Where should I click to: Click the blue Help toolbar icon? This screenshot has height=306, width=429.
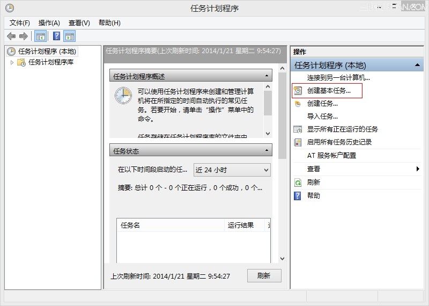56,36
